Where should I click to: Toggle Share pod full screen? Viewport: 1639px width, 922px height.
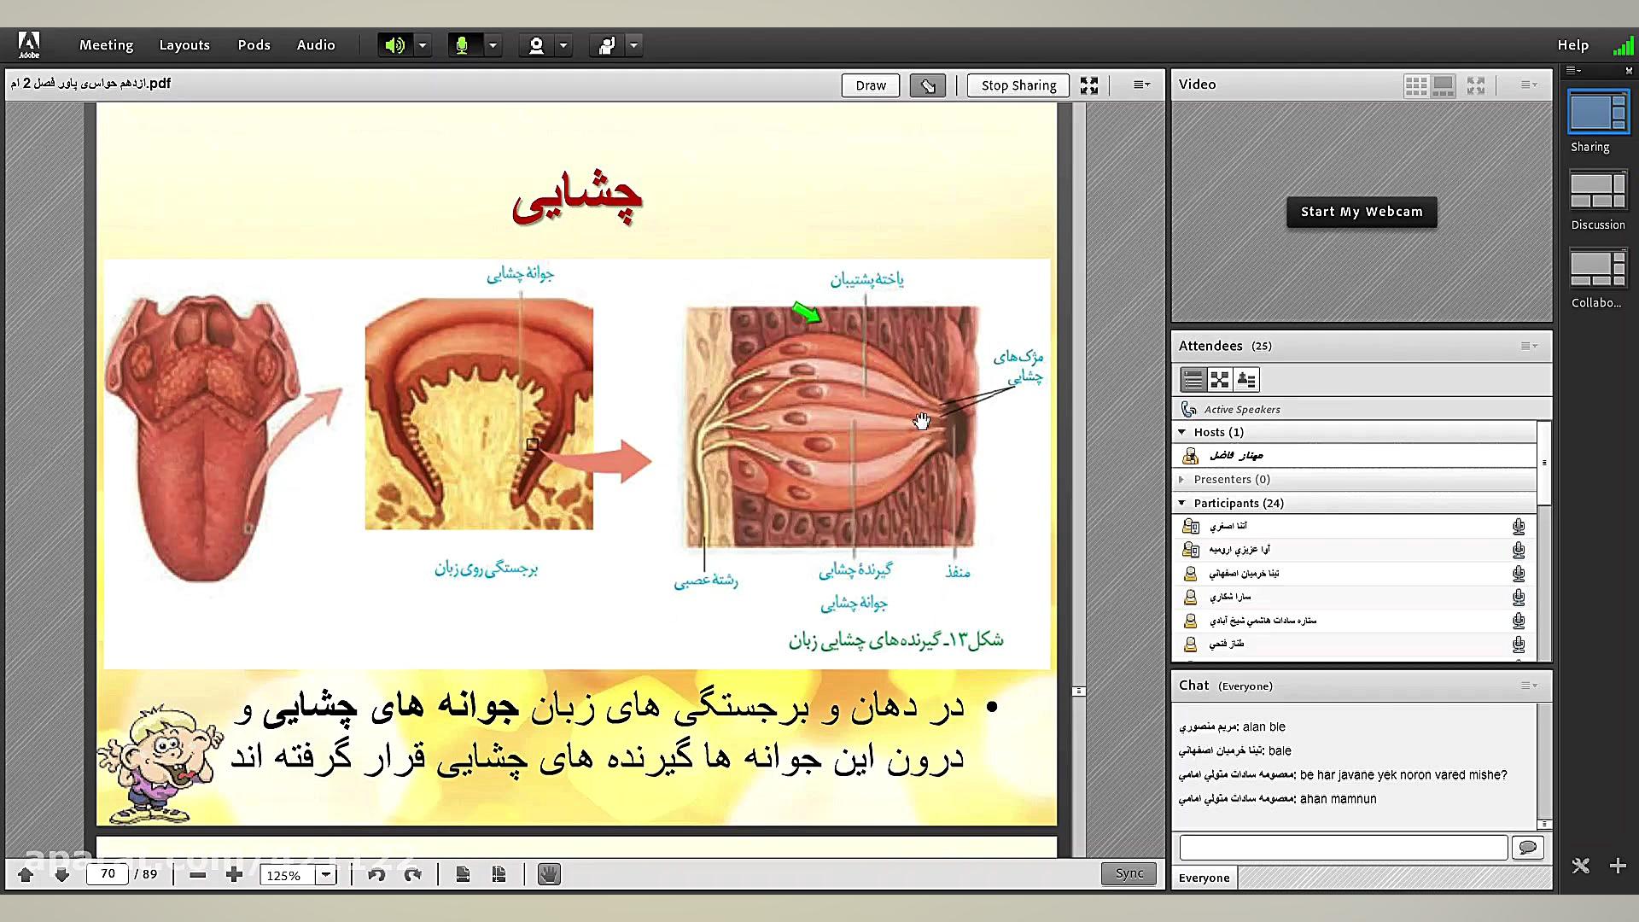[1089, 85]
